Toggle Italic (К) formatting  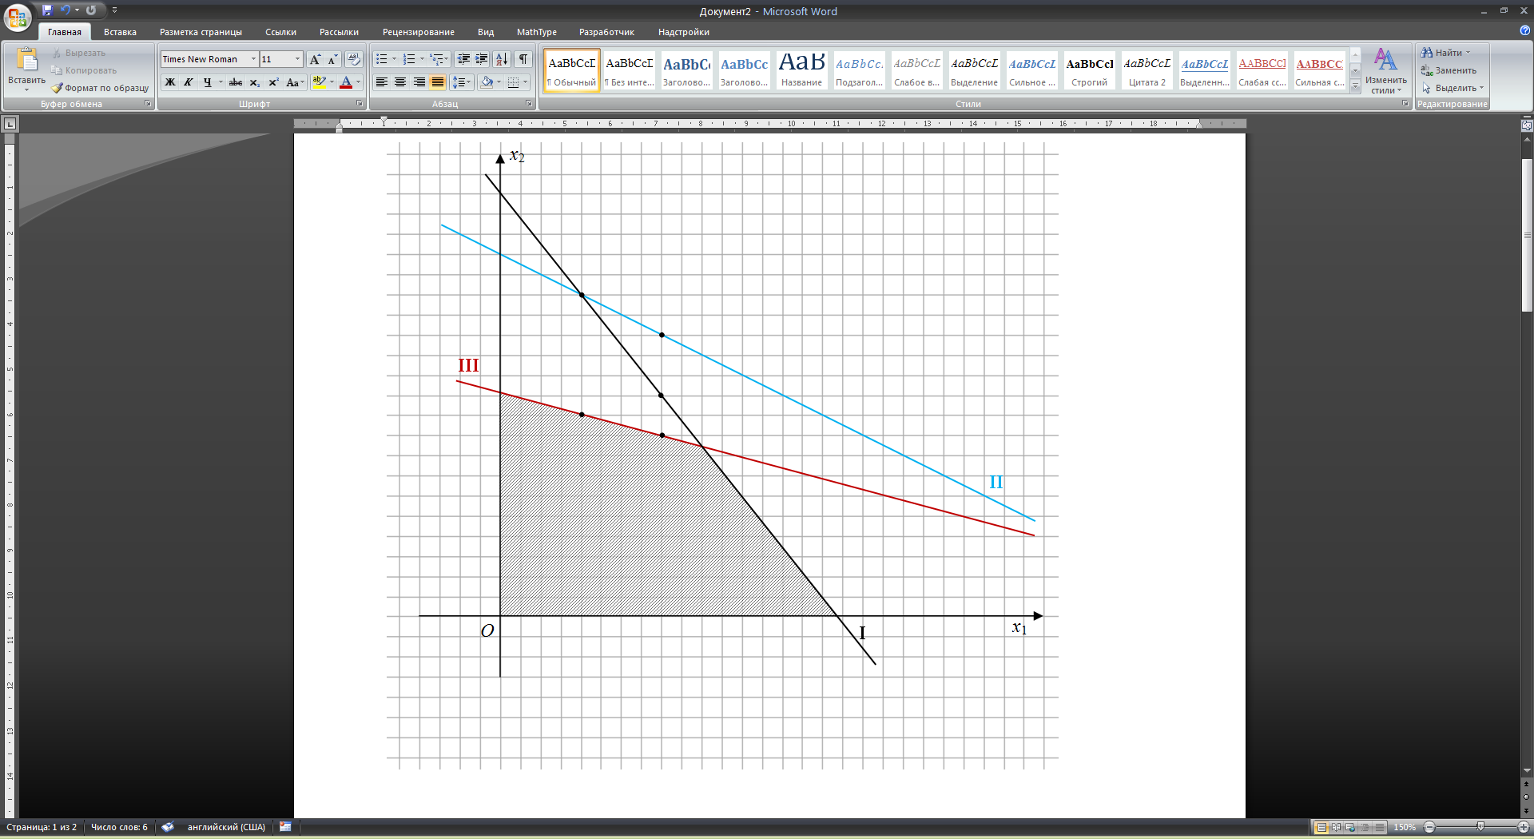189,82
